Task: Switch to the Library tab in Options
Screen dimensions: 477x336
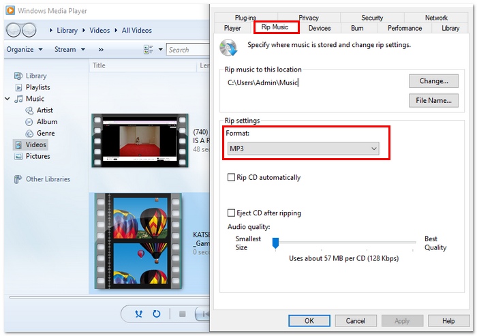Action: (x=450, y=28)
